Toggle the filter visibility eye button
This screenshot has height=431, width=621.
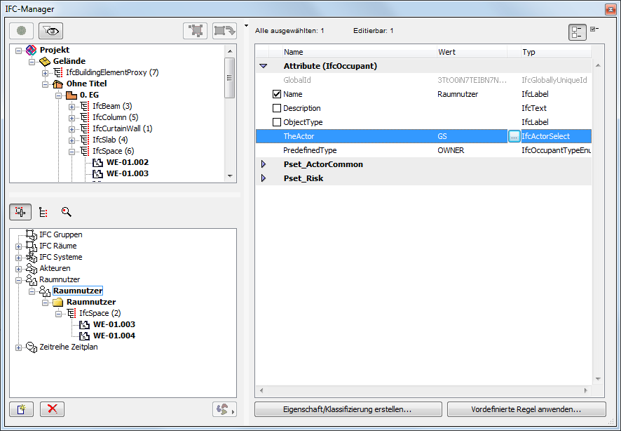(x=50, y=30)
